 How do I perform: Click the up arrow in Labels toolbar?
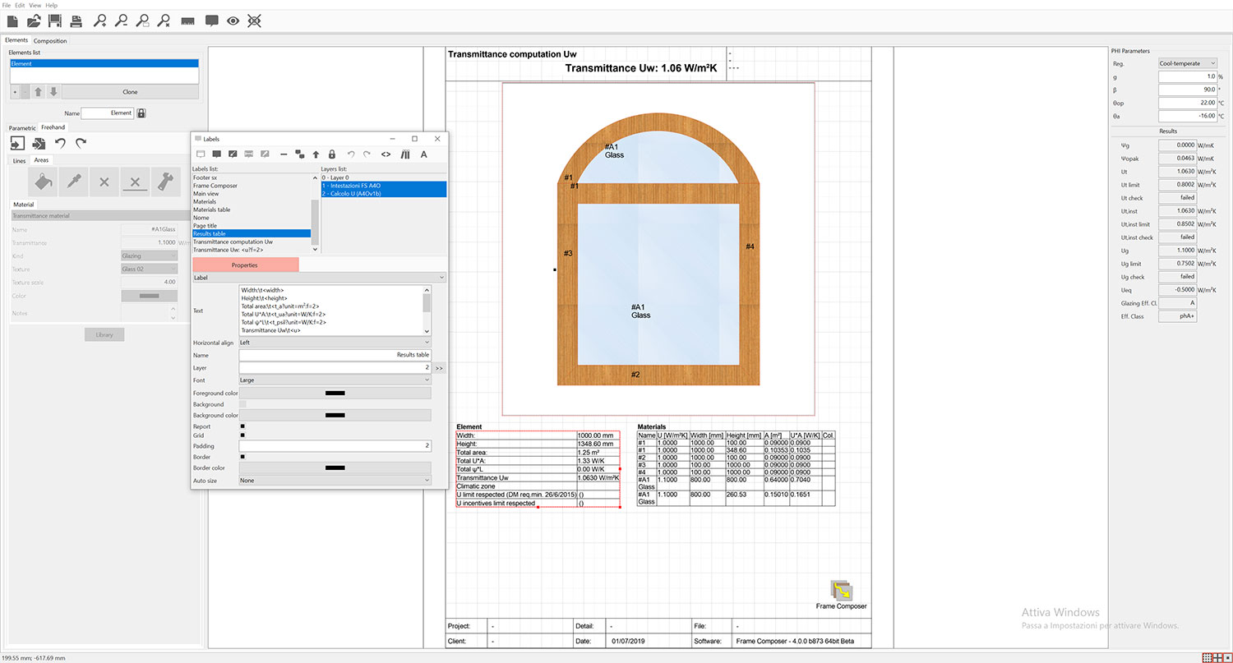click(316, 154)
